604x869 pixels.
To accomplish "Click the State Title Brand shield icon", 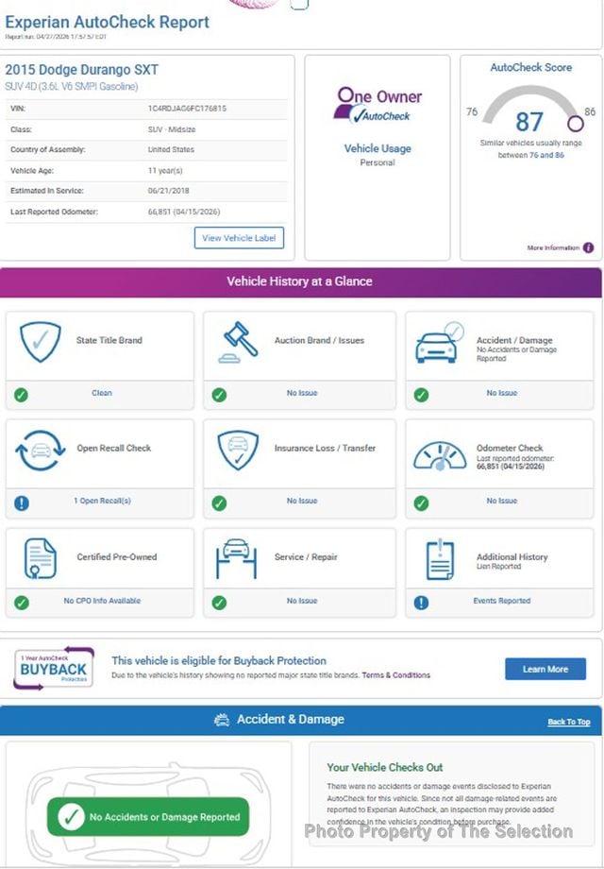I will click(41, 342).
